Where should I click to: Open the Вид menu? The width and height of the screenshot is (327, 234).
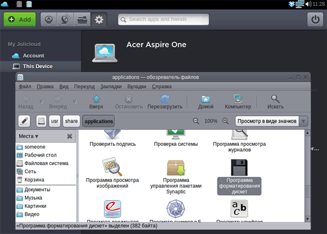tap(64, 86)
